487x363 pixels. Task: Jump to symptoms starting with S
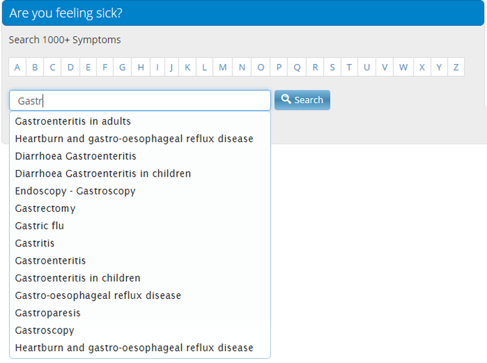pos(332,67)
